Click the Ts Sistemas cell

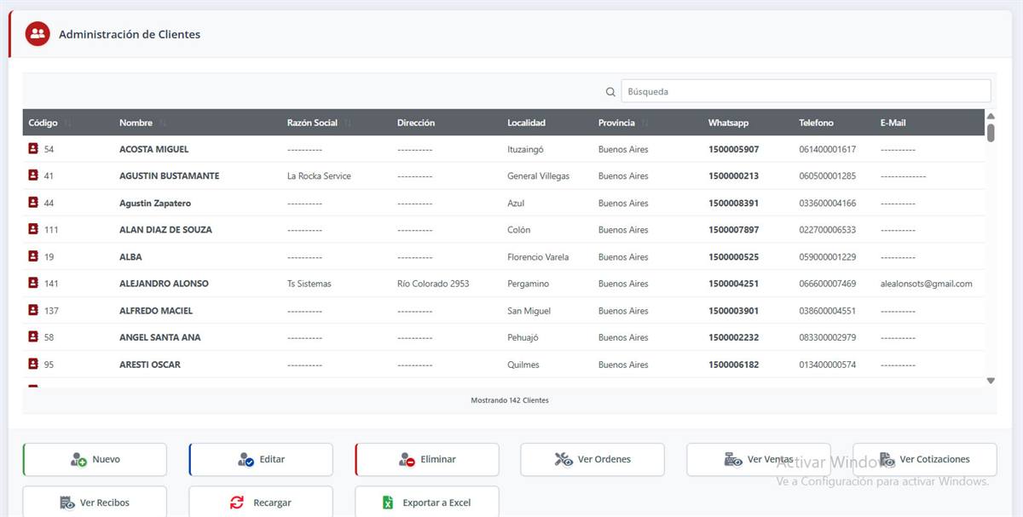(x=309, y=283)
